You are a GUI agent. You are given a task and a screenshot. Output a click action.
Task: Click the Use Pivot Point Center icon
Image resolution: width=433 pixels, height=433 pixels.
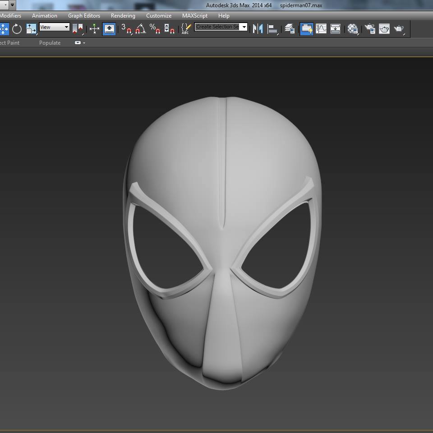78,29
